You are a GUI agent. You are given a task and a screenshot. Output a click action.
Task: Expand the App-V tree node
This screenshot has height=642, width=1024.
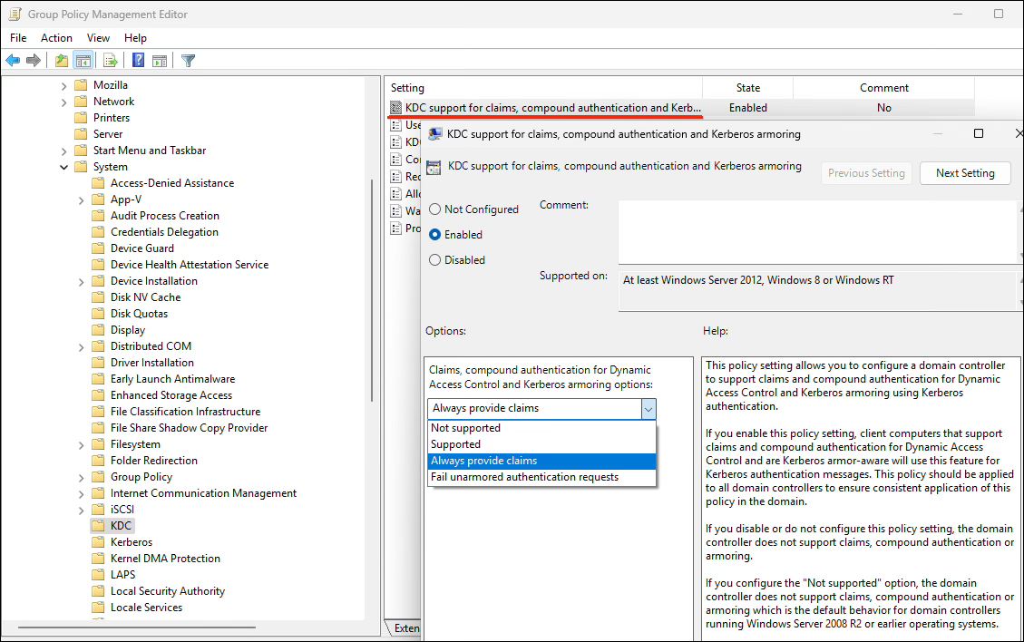81,199
